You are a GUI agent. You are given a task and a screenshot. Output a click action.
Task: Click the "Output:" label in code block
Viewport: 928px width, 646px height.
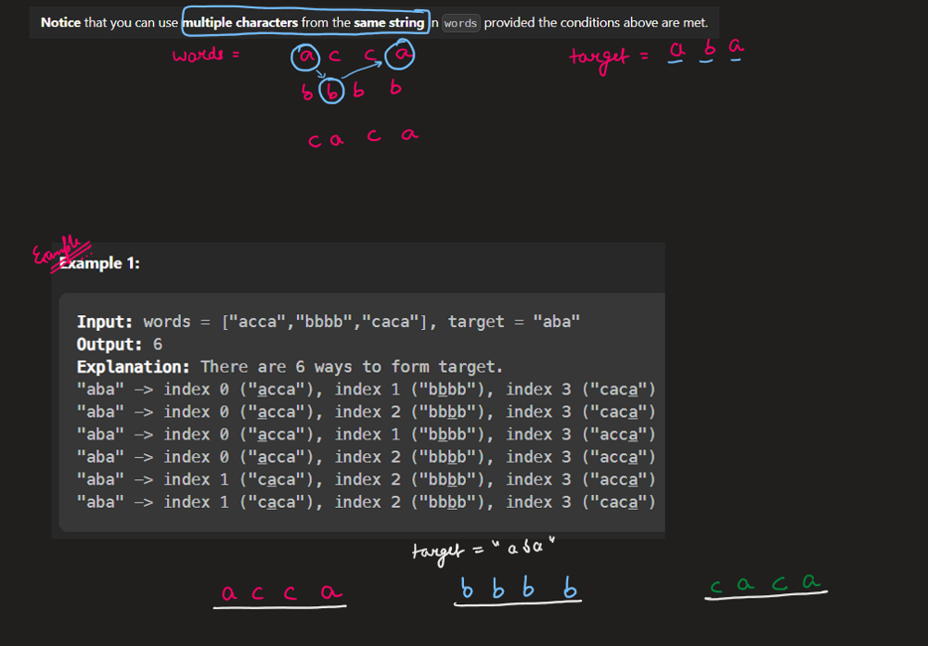110,344
